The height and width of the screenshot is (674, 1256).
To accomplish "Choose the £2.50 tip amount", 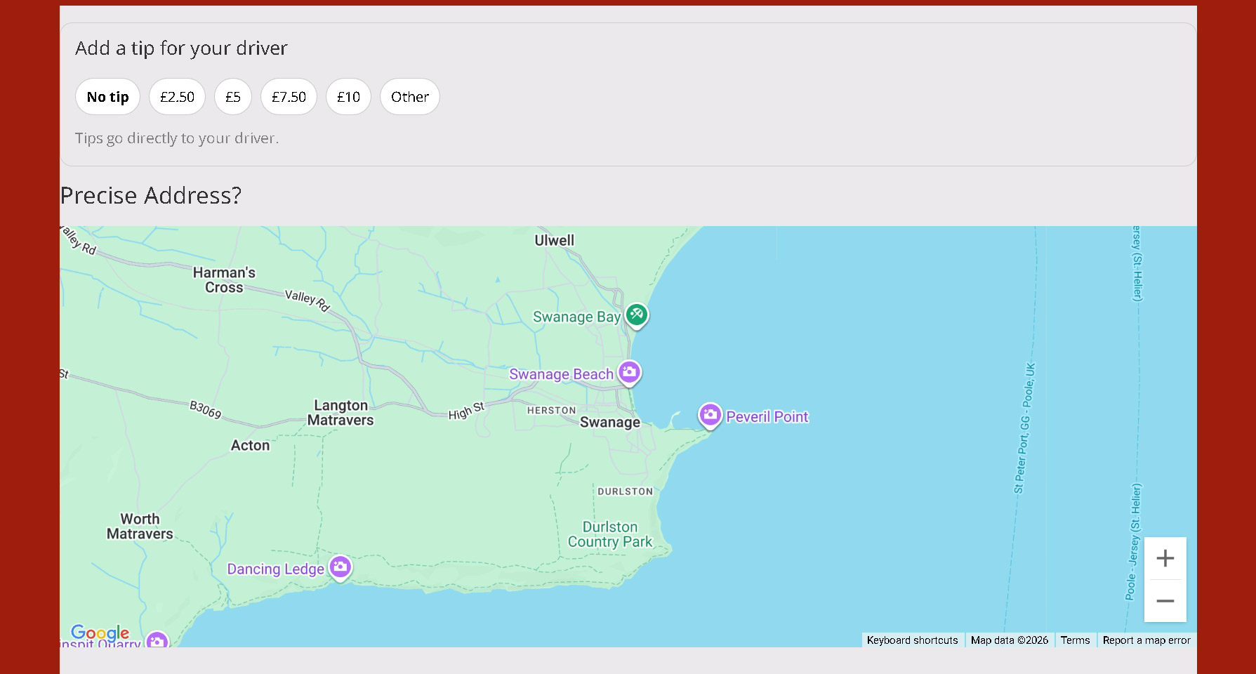I will (176, 96).
